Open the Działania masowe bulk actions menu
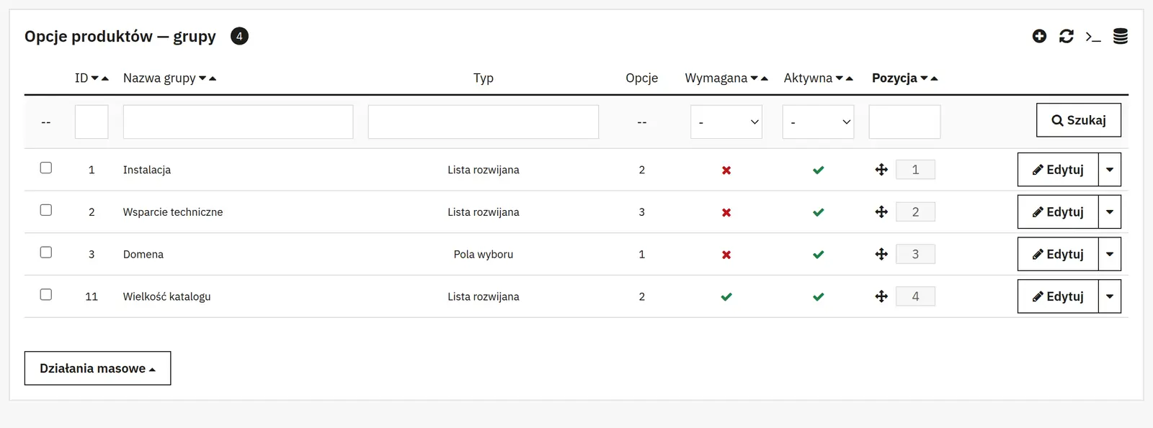1153x428 pixels. 97,368
